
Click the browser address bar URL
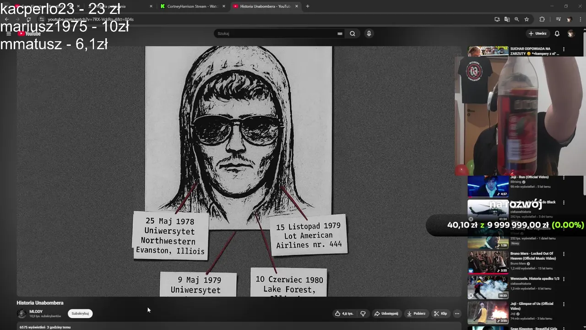pos(91,19)
